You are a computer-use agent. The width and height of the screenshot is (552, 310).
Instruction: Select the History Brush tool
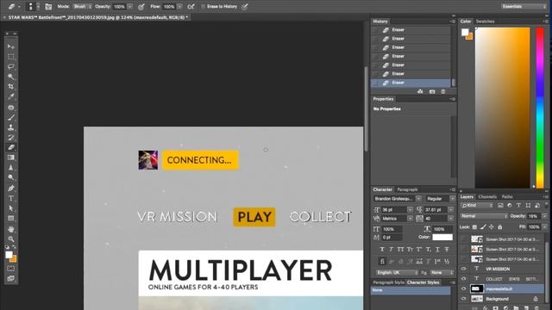tap(11, 138)
